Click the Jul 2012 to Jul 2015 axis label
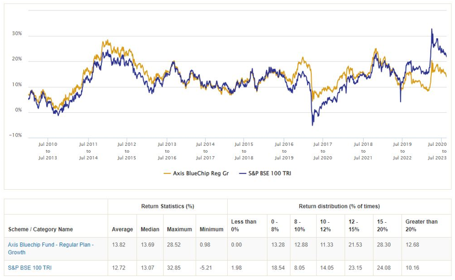Image resolution: width=455 pixels, height=280 pixels. (127, 151)
